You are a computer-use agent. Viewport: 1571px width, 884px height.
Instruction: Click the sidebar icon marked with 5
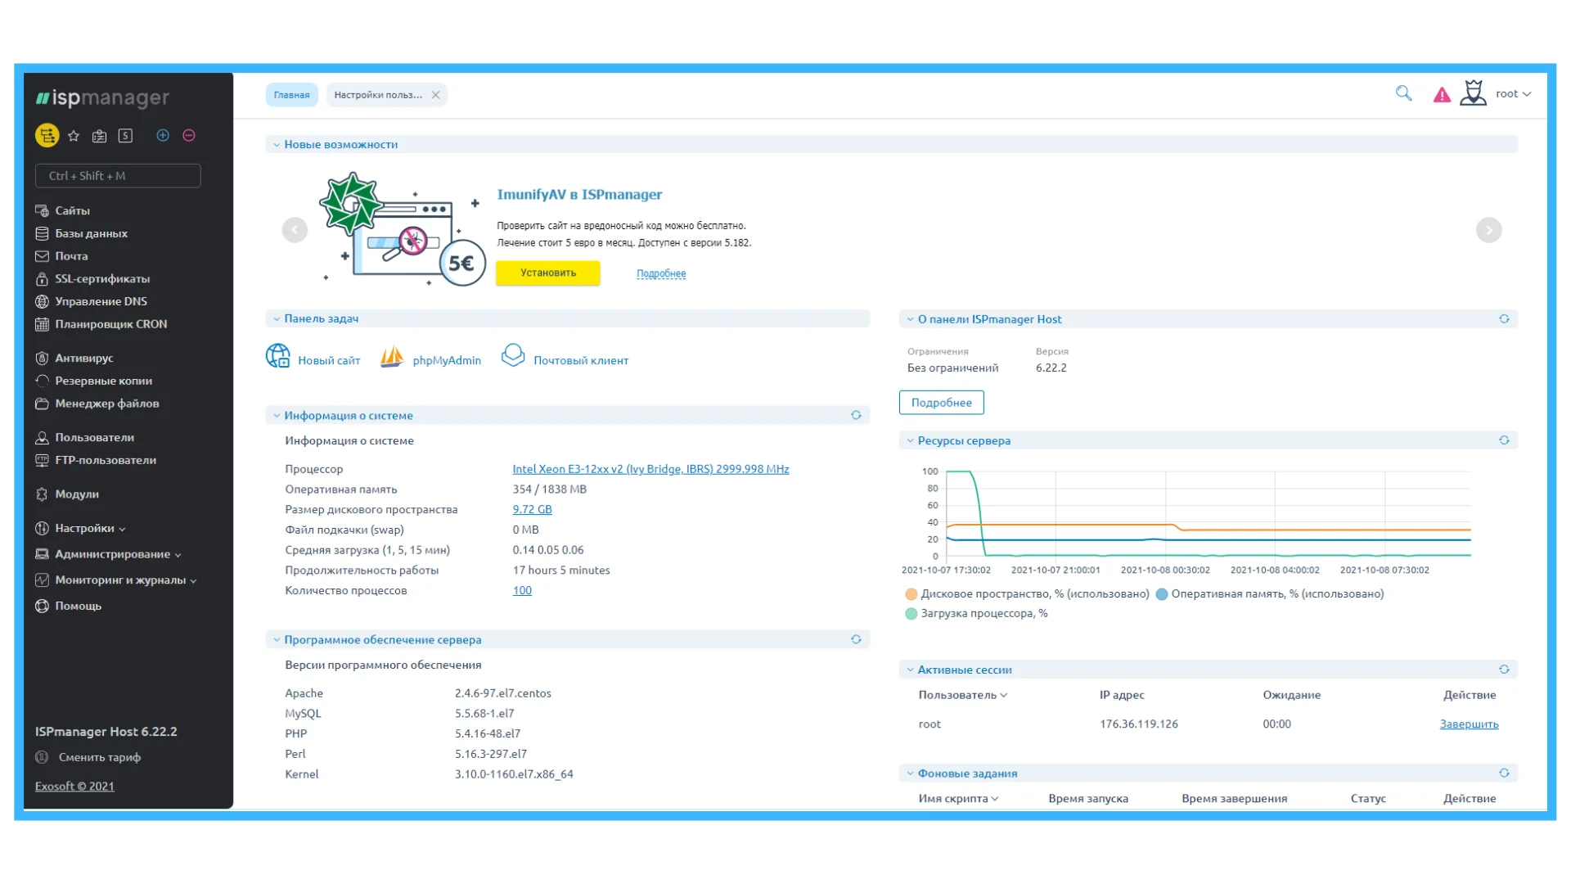coord(125,136)
